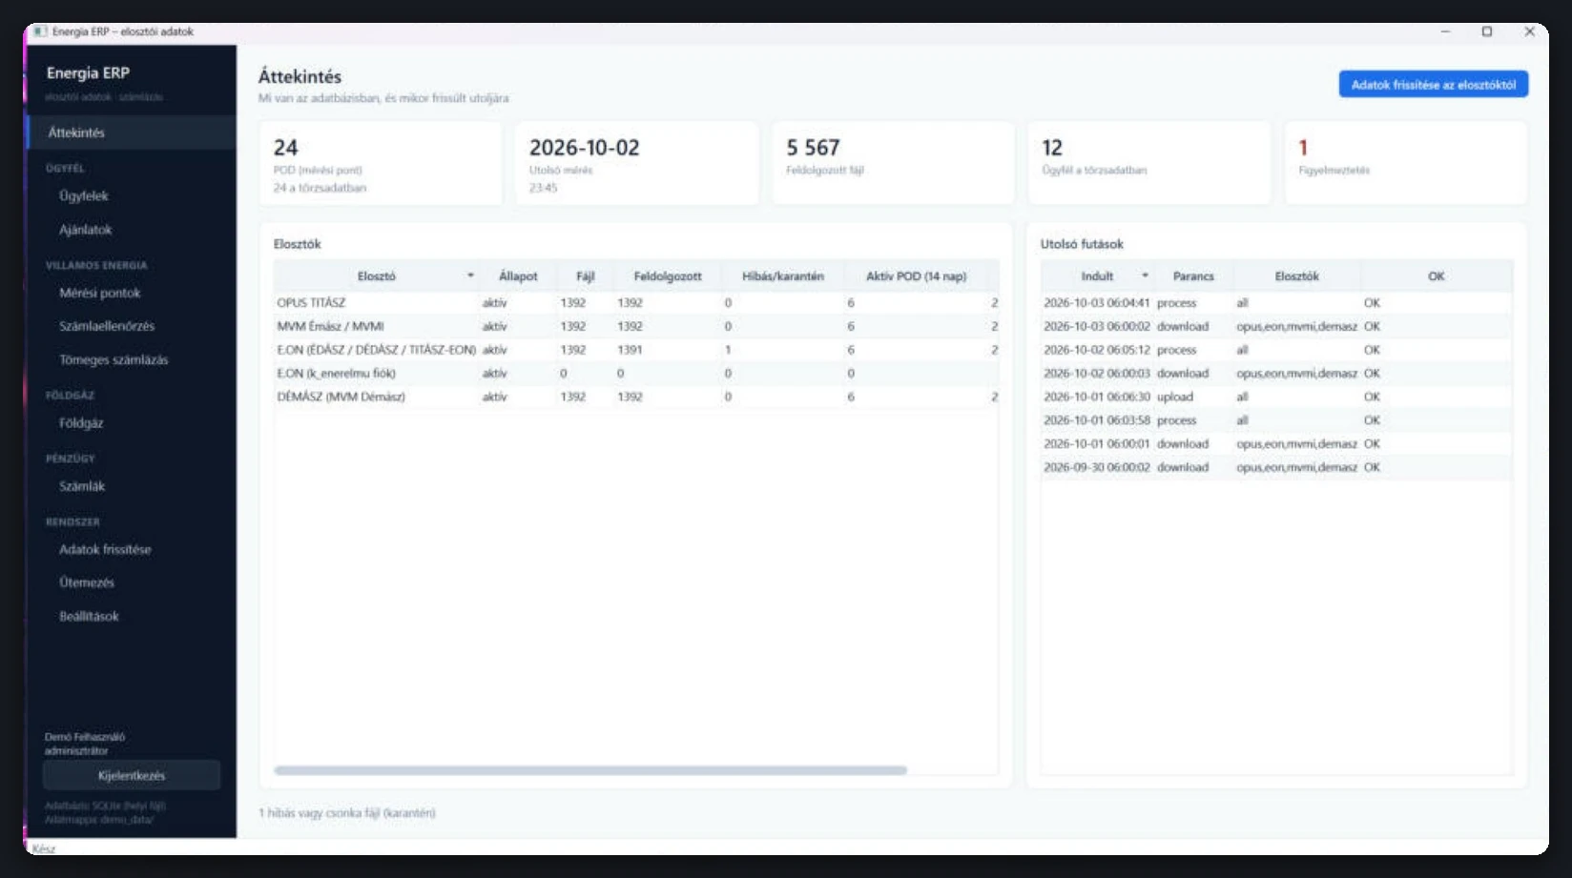Click Adatok frissítése az elosztóktól button

[1433, 85]
